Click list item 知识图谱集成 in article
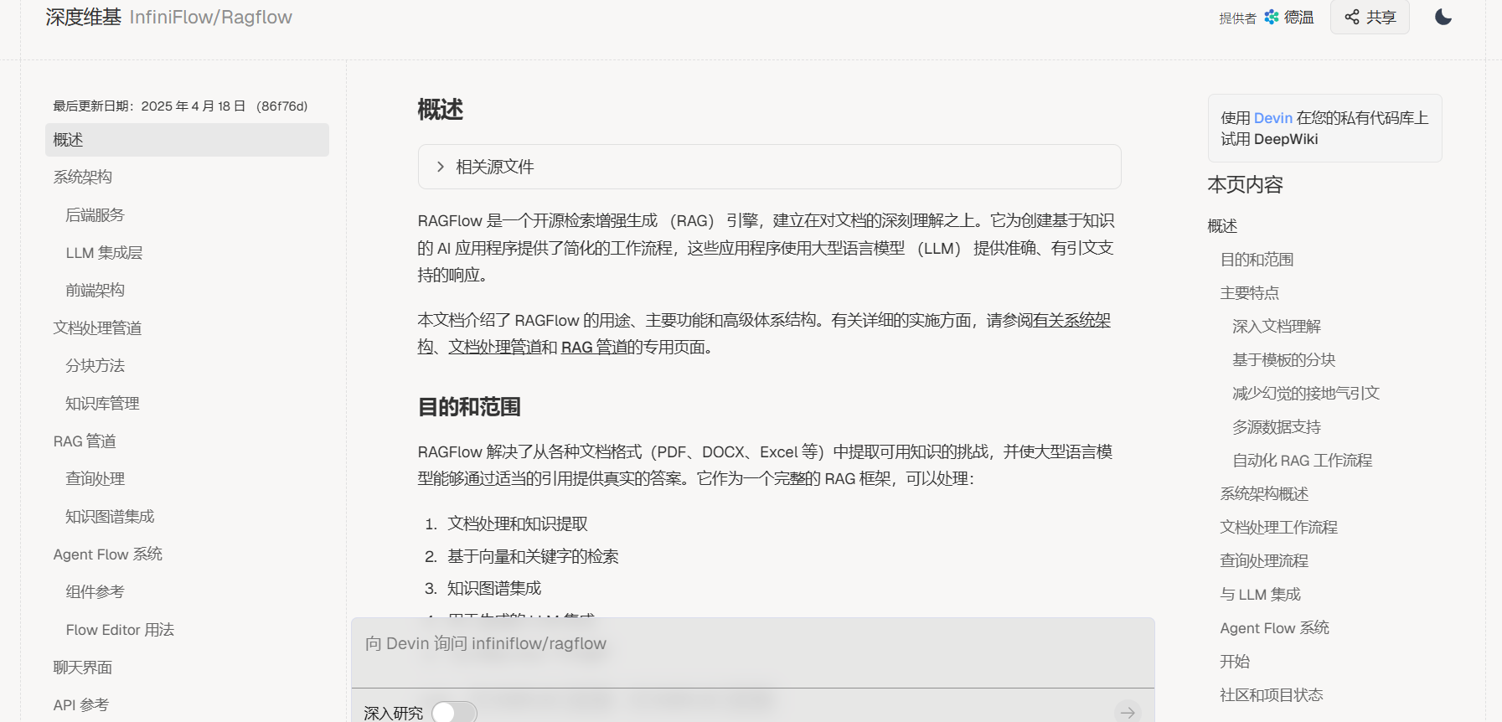This screenshot has width=1502, height=722. click(x=494, y=588)
